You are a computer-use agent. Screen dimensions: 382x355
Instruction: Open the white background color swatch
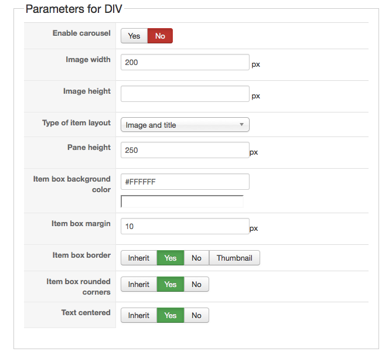[x=182, y=202]
